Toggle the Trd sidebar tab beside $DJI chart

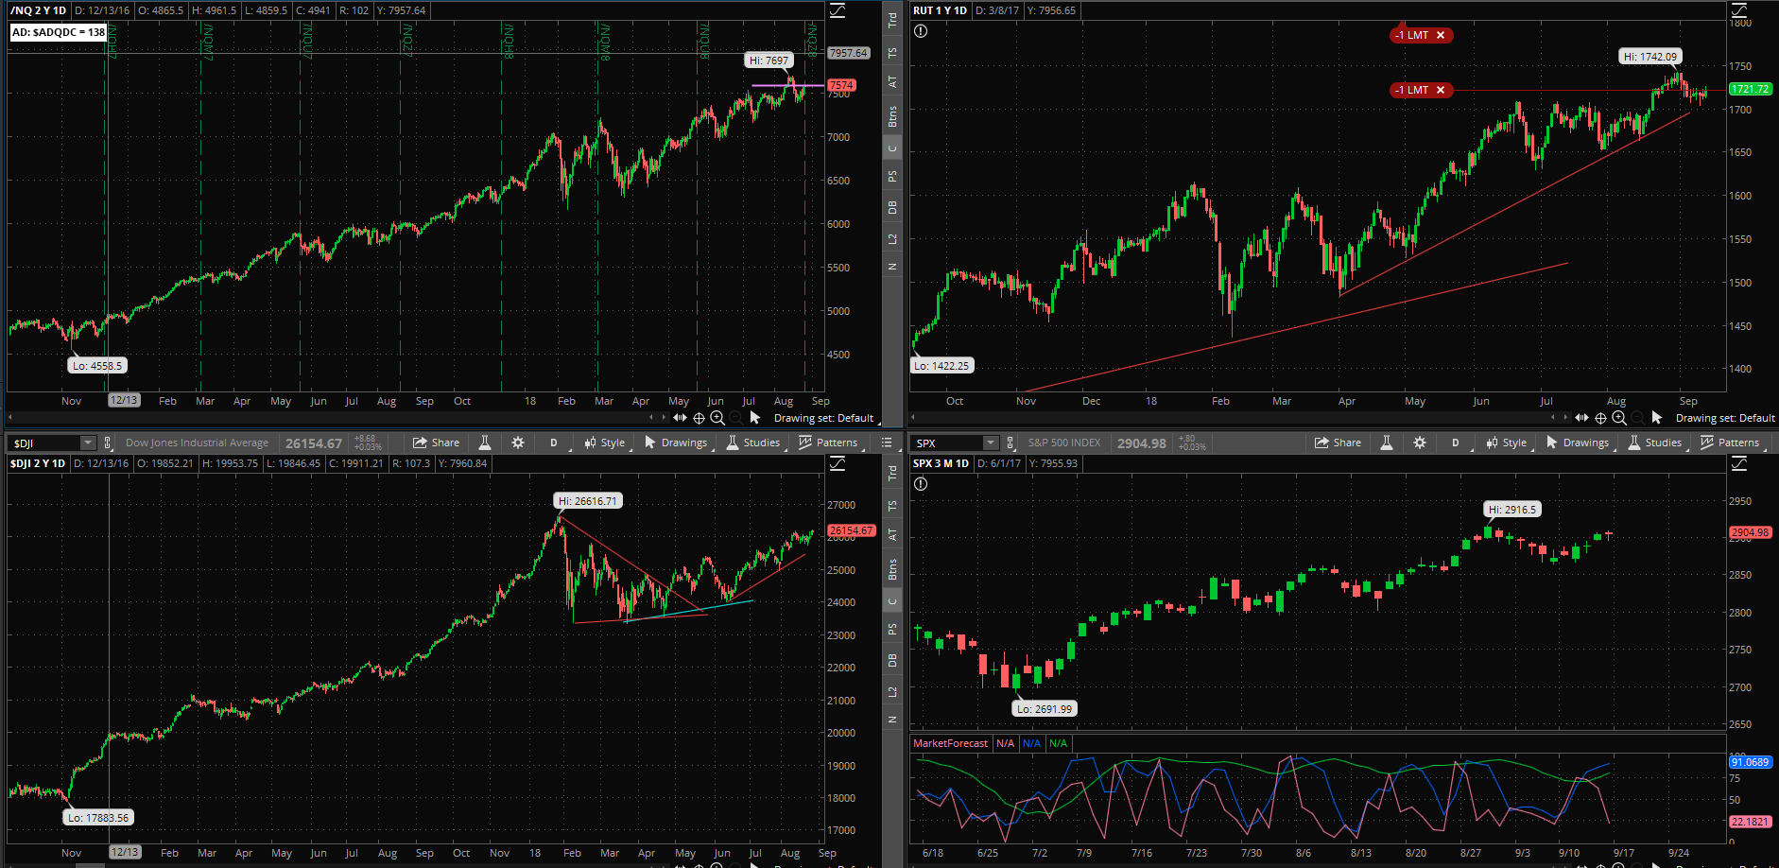(892, 473)
